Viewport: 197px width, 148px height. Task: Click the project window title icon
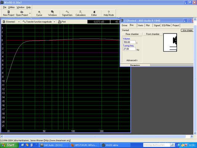pyautogui.click(x=122, y=21)
